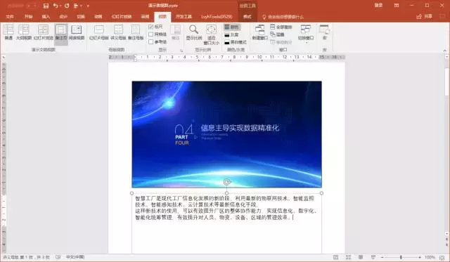450x262 pixels.
Task: Click the zoom in plus button
Action: tap(420, 257)
